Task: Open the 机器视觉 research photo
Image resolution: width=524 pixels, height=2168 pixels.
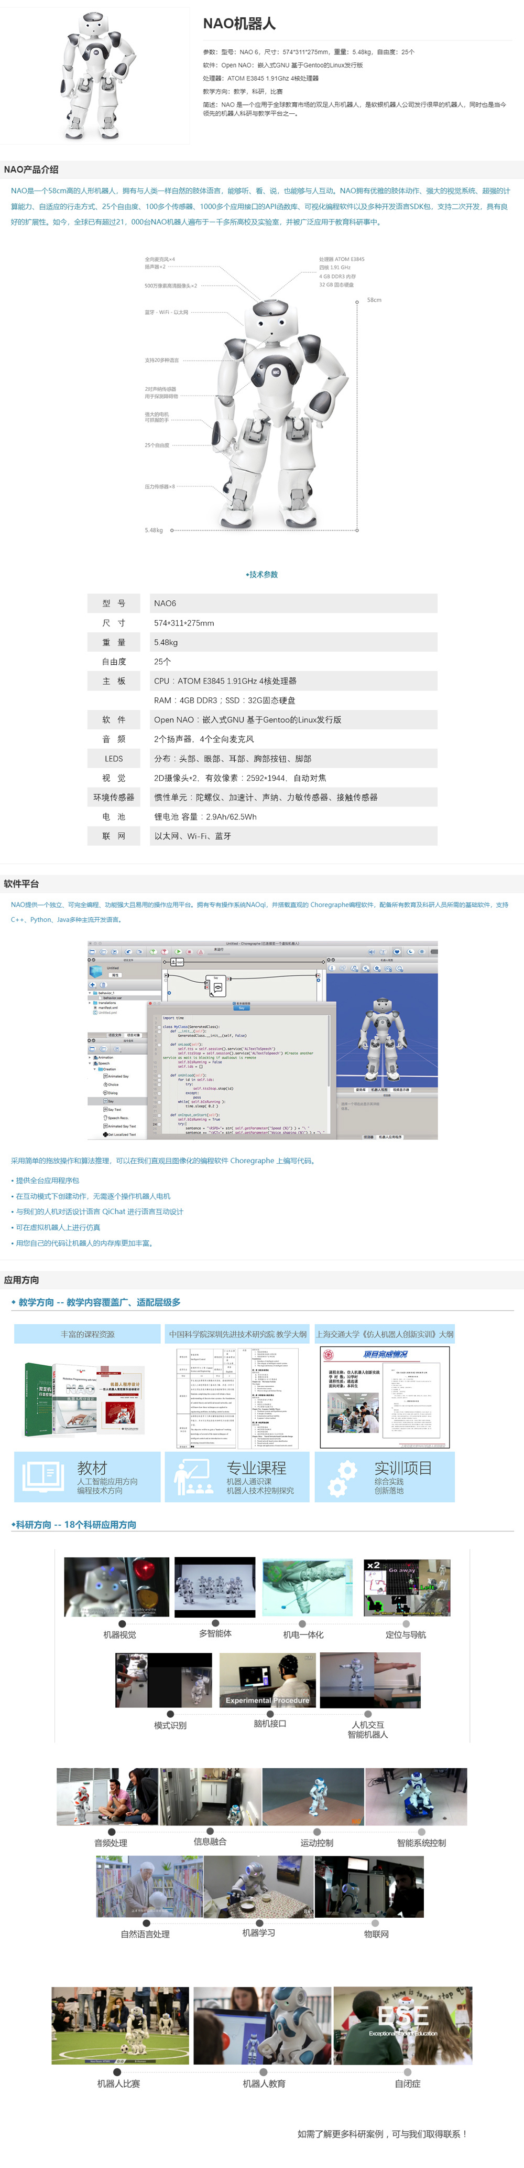Action: point(117,1587)
